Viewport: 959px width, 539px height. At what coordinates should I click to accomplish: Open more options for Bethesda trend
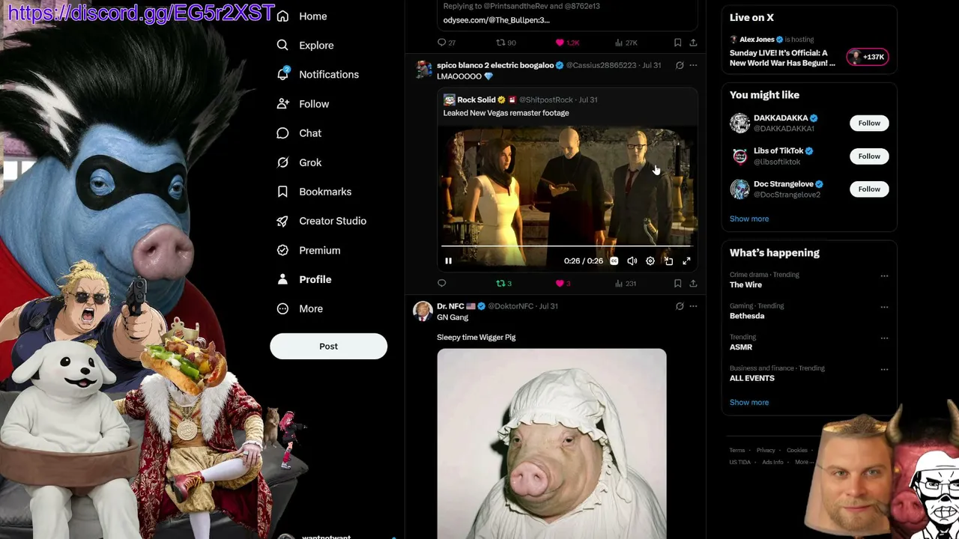point(884,307)
